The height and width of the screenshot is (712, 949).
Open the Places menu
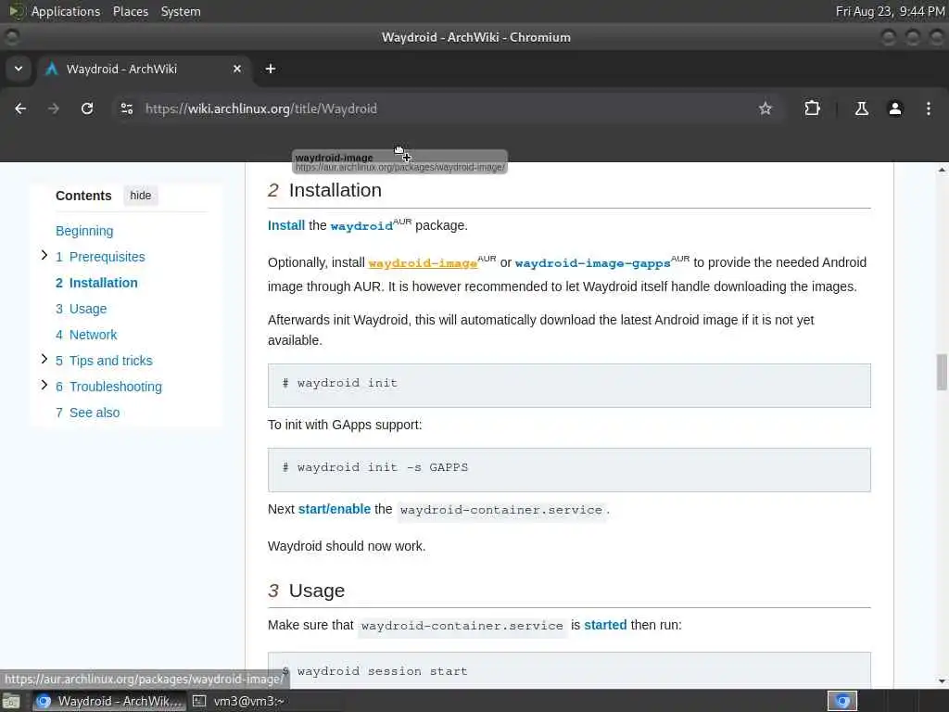click(130, 11)
